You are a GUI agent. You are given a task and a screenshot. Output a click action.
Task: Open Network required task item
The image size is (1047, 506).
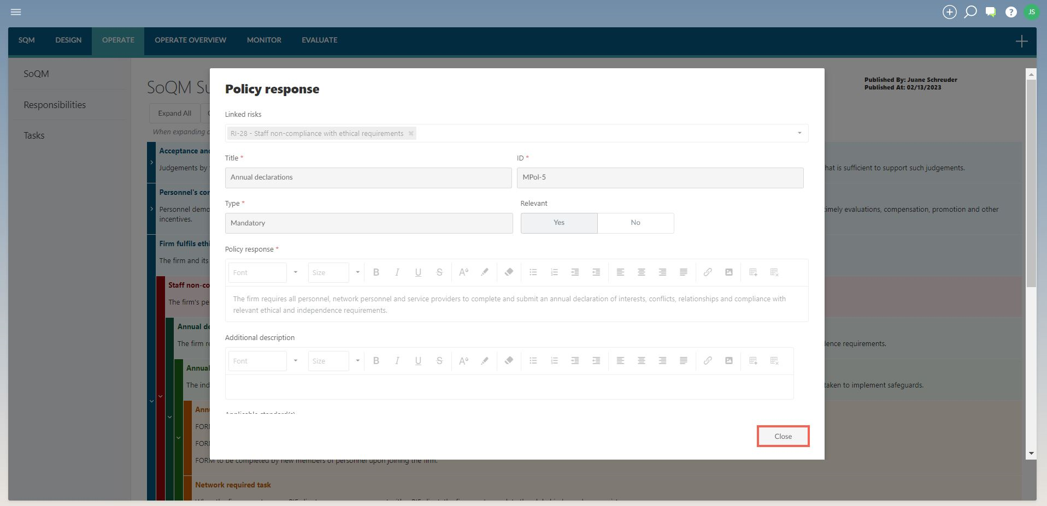pos(233,485)
